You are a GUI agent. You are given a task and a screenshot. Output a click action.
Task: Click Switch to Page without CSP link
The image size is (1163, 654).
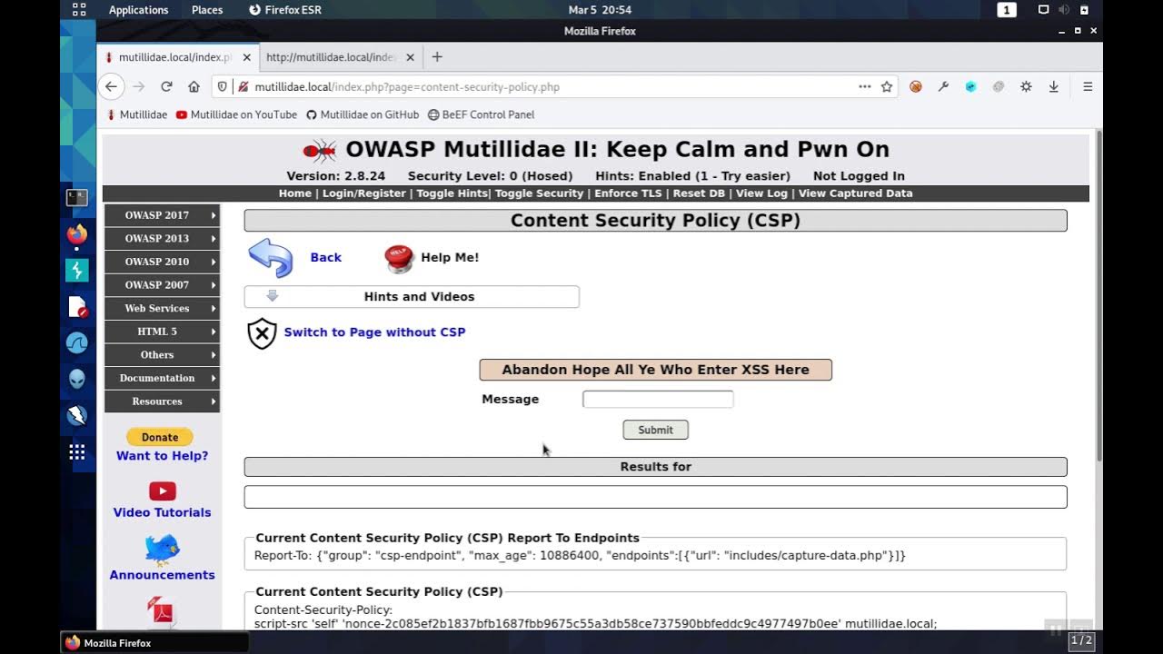coord(374,332)
